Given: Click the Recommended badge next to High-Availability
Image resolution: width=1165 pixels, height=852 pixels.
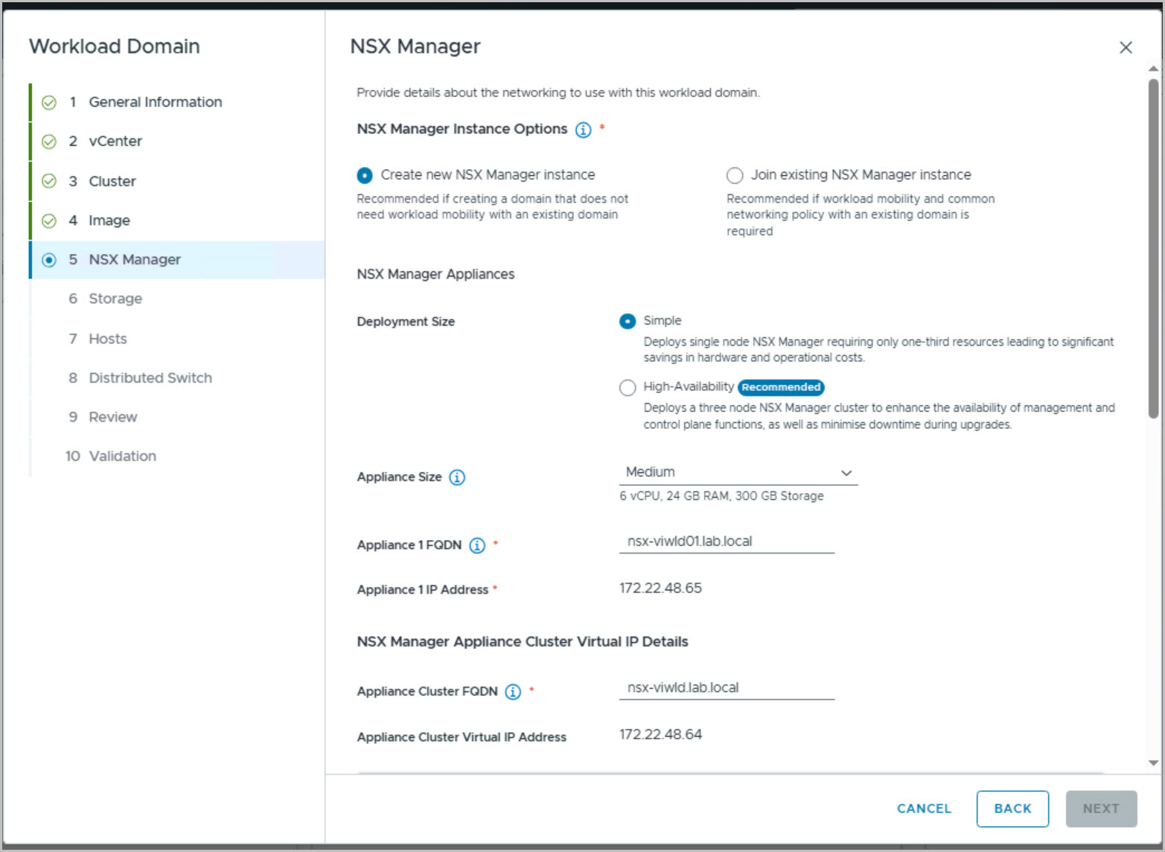Looking at the screenshot, I should pos(781,387).
